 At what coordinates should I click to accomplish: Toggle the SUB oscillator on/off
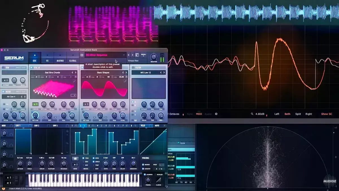click(x=3, y=68)
